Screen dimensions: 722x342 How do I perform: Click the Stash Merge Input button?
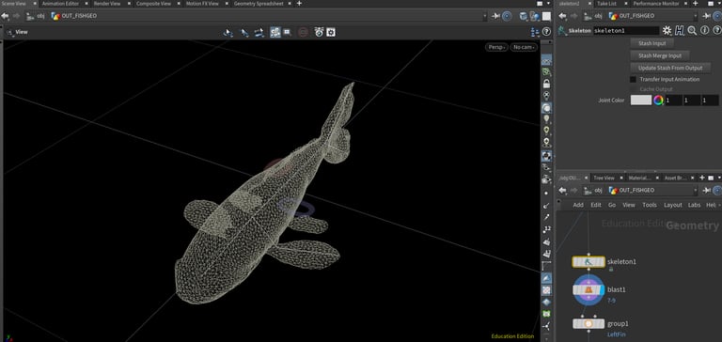659,55
